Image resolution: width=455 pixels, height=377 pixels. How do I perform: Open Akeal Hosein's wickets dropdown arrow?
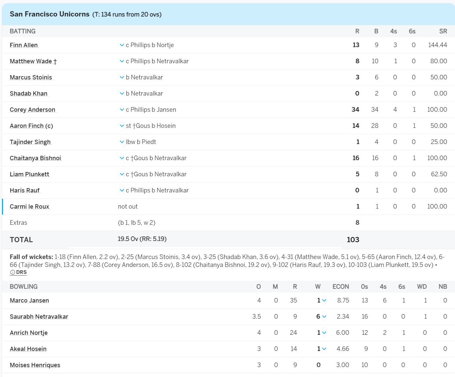pyautogui.click(x=324, y=349)
